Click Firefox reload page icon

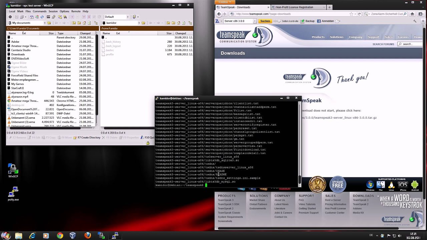(359, 14)
